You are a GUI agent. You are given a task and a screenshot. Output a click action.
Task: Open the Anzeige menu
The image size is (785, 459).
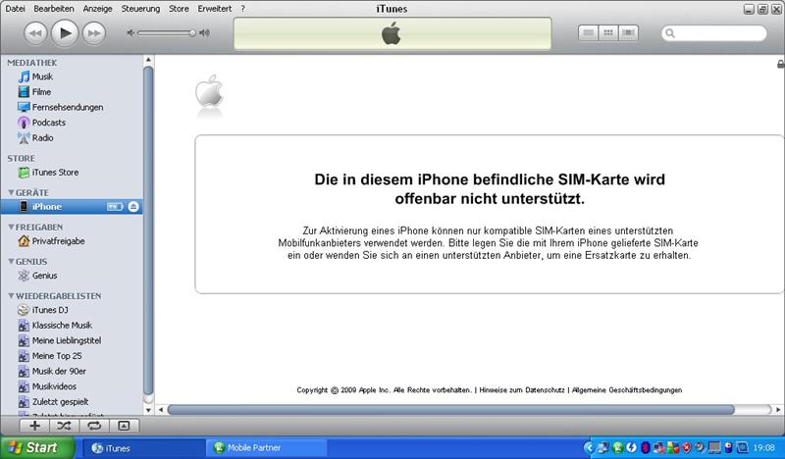click(97, 9)
